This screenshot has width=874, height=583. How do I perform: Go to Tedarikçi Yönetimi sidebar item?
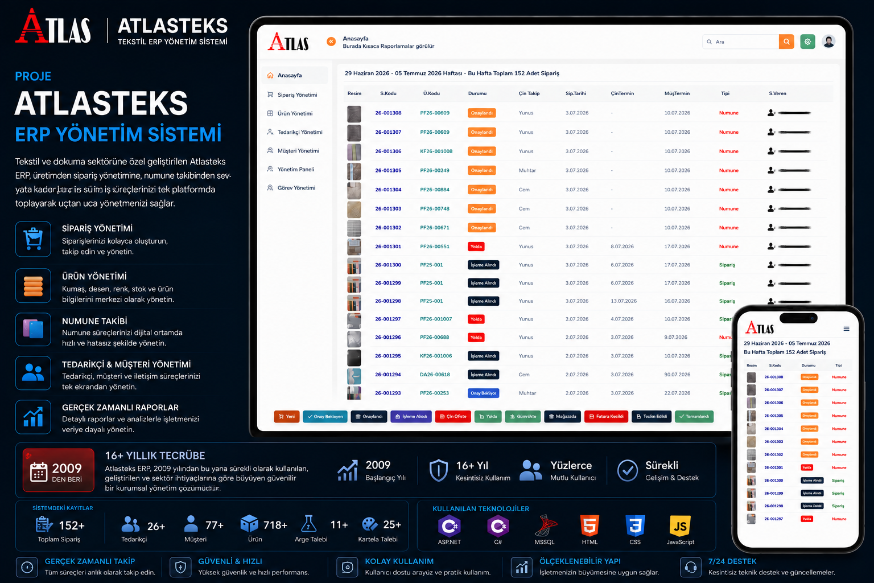(295, 132)
